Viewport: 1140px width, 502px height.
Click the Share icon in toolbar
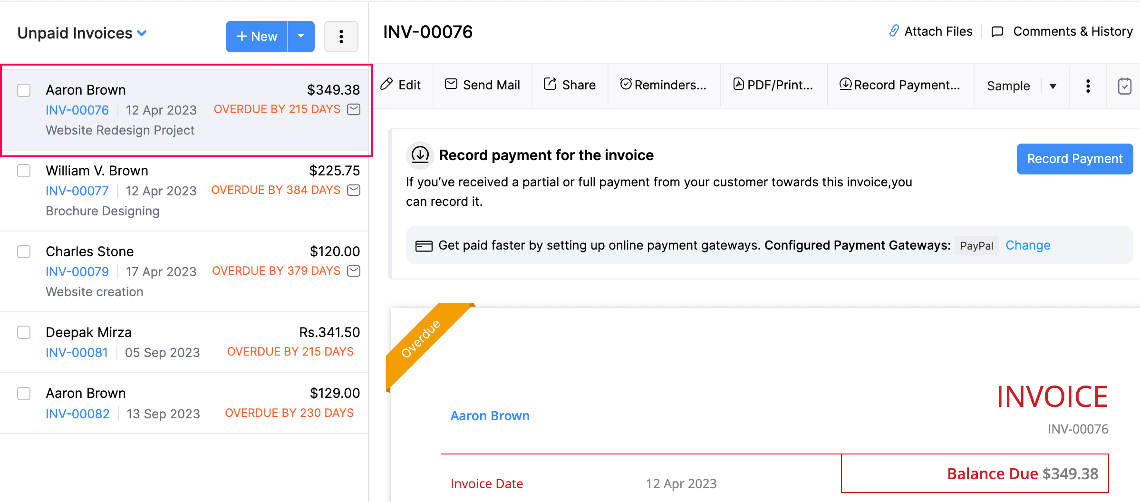(550, 85)
